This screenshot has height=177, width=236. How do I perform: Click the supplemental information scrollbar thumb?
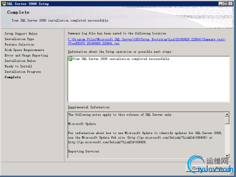(x=227, y=120)
